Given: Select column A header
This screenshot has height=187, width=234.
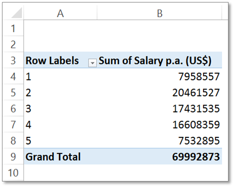Looking at the screenshot, I should (x=60, y=12).
